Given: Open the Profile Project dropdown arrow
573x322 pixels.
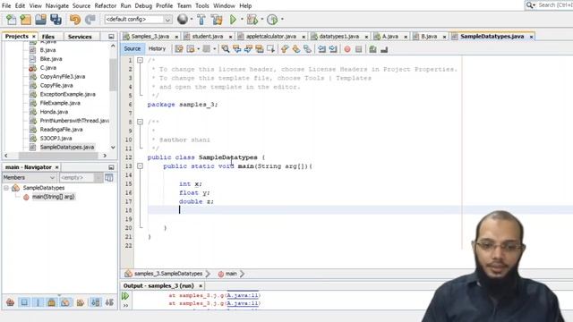Looking at the screenshot, I should point(282,20).
